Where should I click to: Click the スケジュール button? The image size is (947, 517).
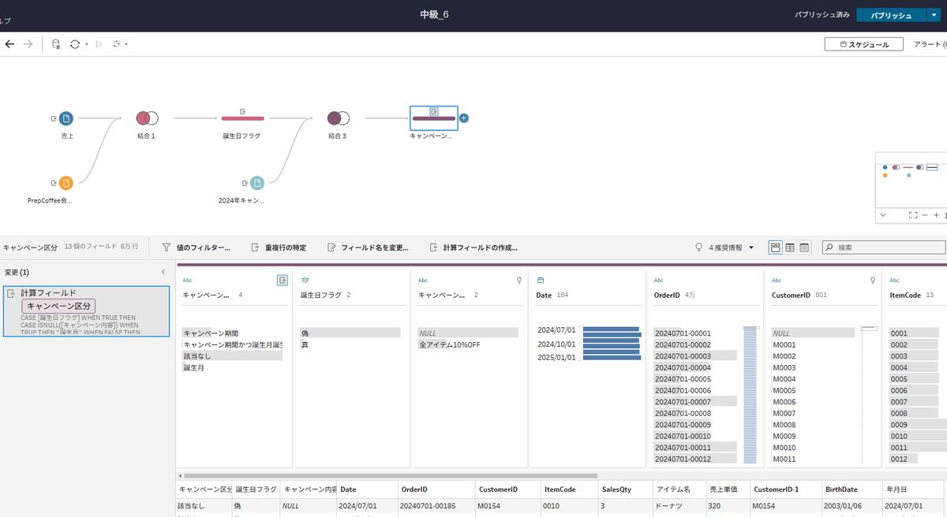click(x=864, y=44)
